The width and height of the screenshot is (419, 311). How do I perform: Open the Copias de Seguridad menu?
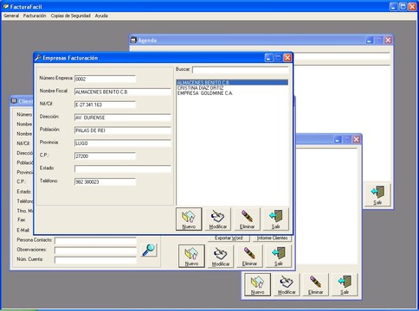point(71,16)
